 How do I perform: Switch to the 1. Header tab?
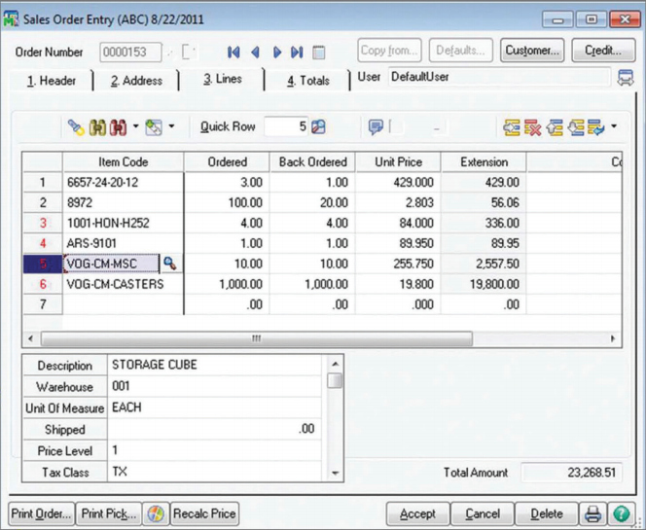[x=52, y=81]
